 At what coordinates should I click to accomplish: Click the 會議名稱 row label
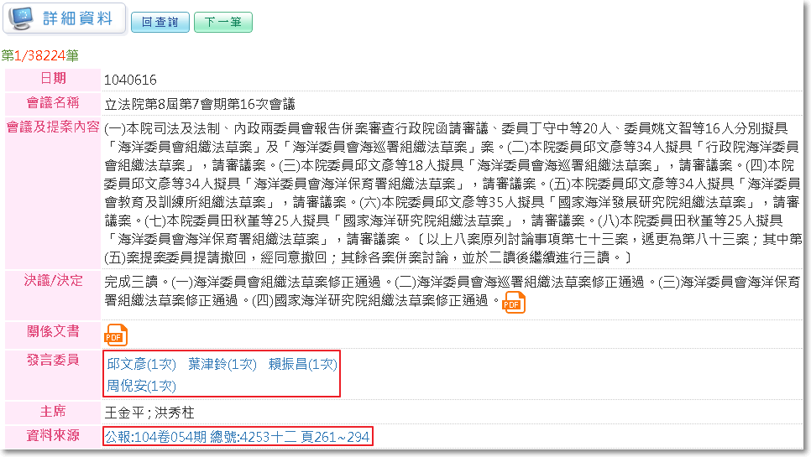(53, 103)
